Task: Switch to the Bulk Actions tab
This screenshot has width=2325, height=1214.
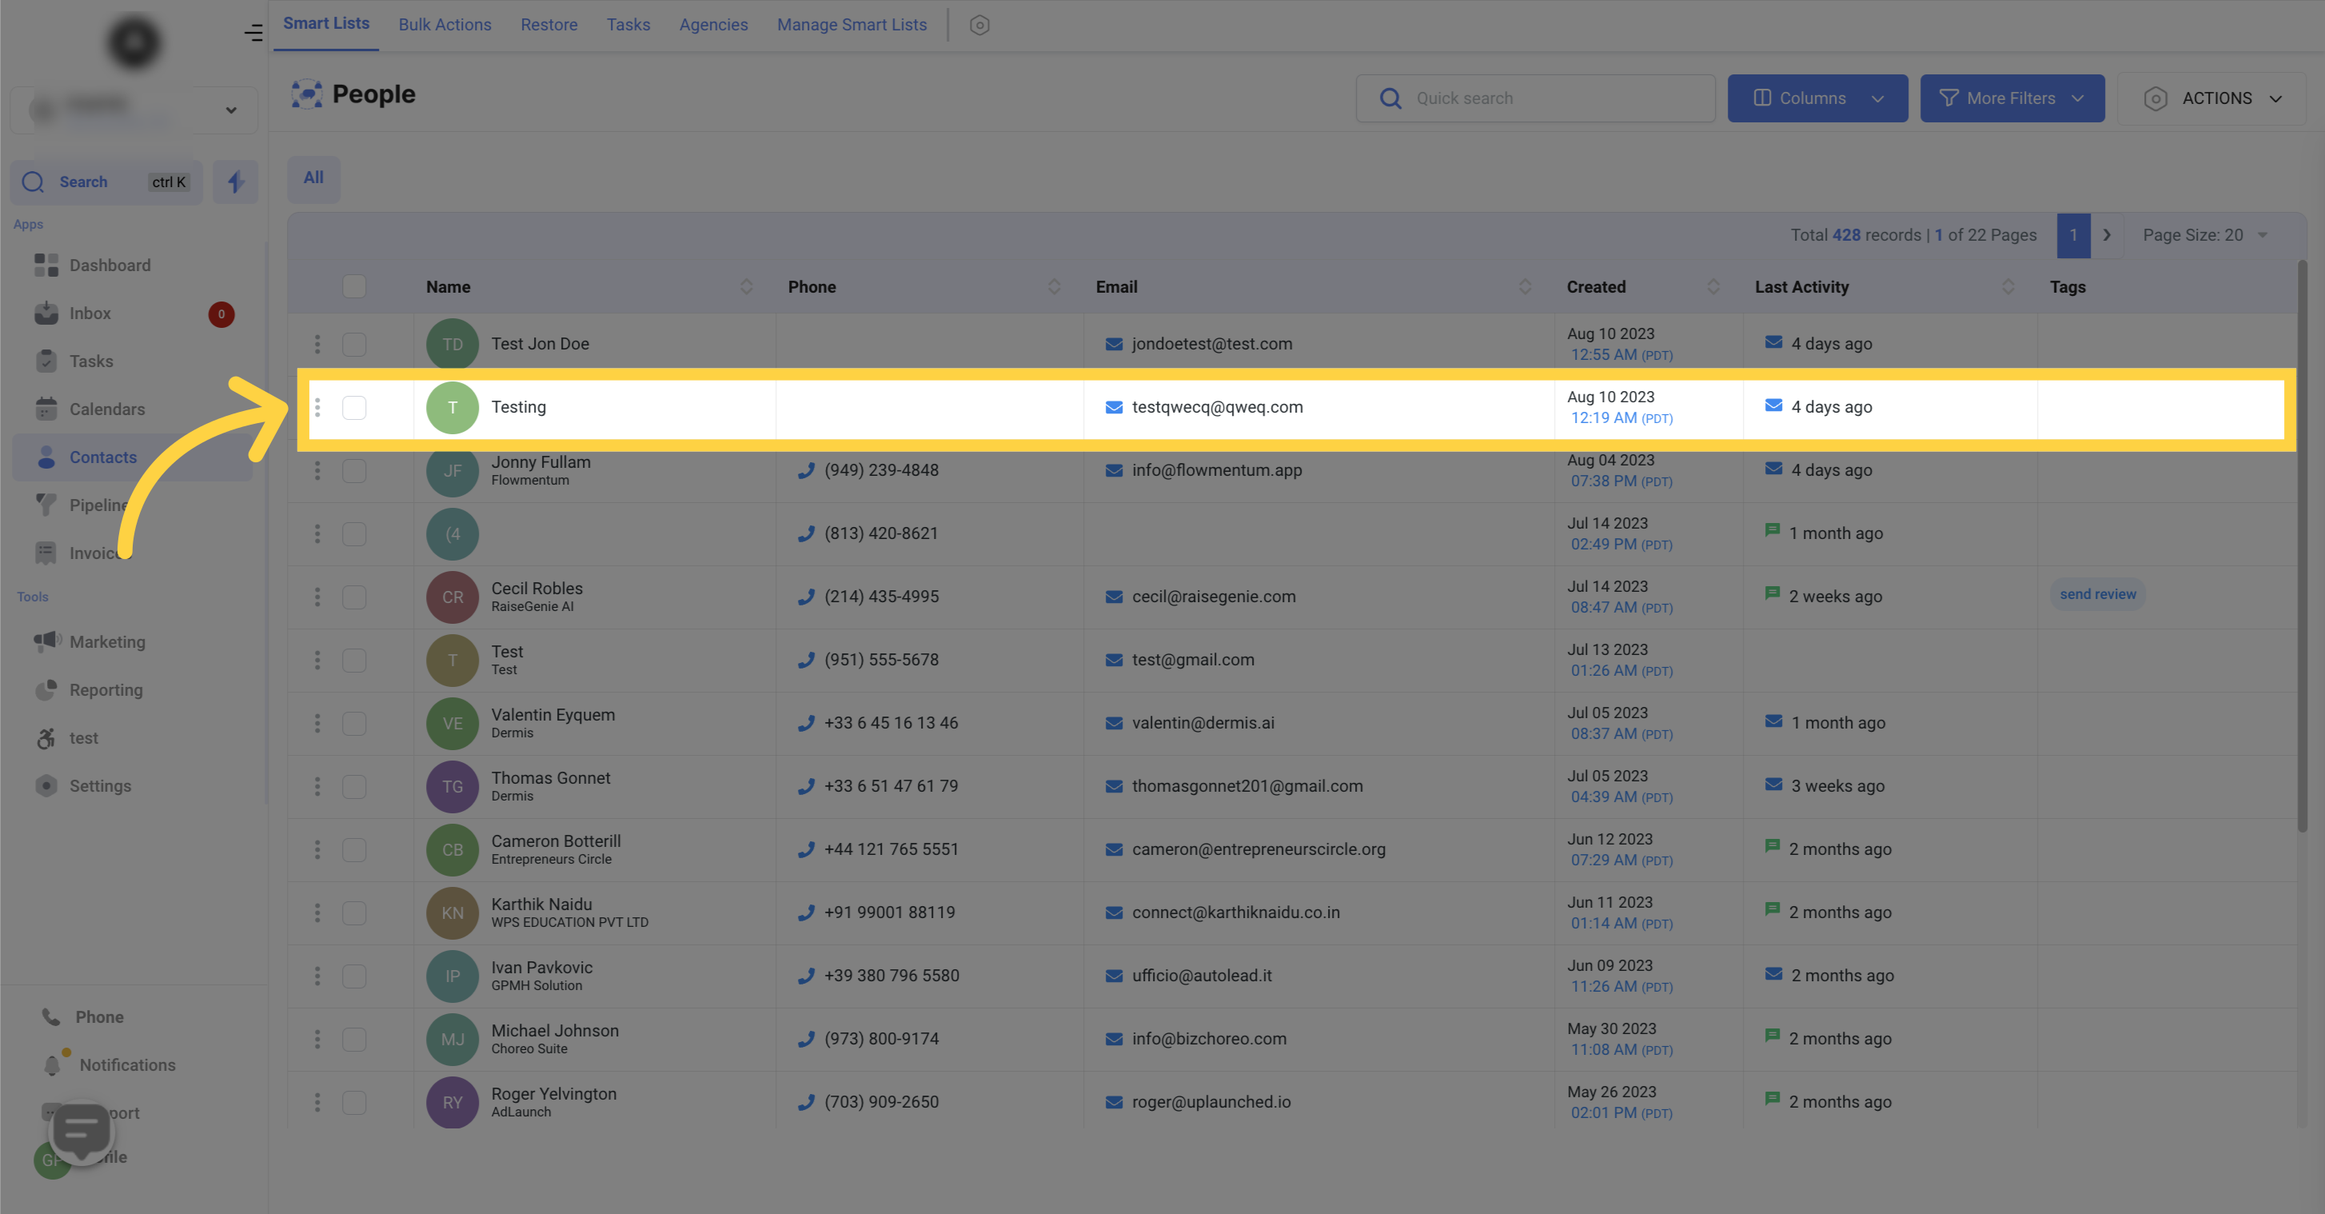Action: pos(445,24)
